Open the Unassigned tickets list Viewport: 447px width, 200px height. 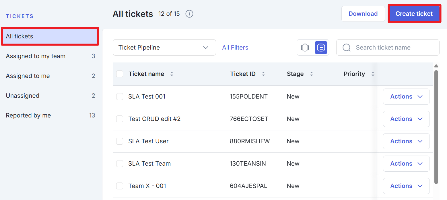(23, 96)
